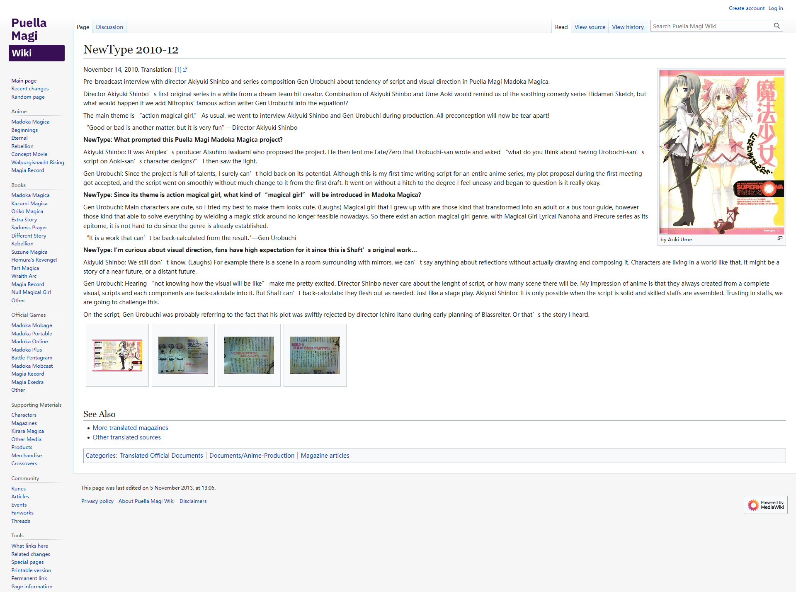Open the first gallery scan thumbnail
Viewport: 796px width, 592px height.
coord(117,355)
